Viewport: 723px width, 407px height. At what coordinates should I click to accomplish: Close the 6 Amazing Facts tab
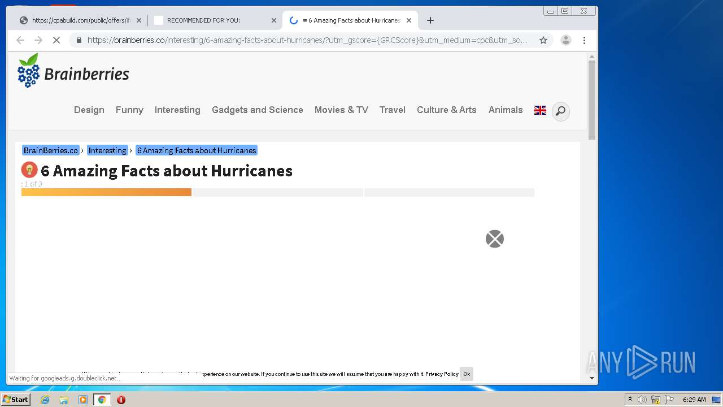click(408, 20)
